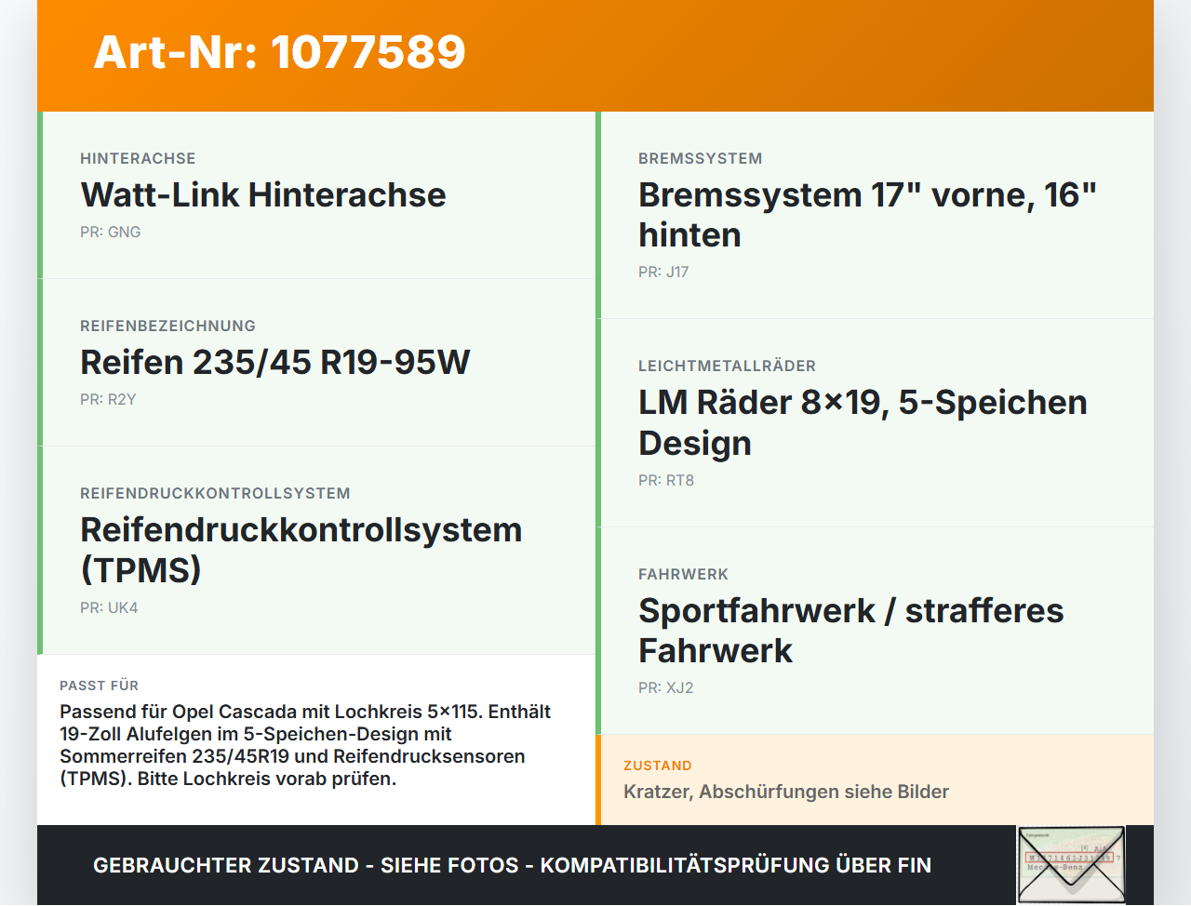The height and width of the screenshot is (906, 1191).
Task: Select 'Kratzer, Abschürfungen siehe Bilder' text
Action: pos(786,792)
